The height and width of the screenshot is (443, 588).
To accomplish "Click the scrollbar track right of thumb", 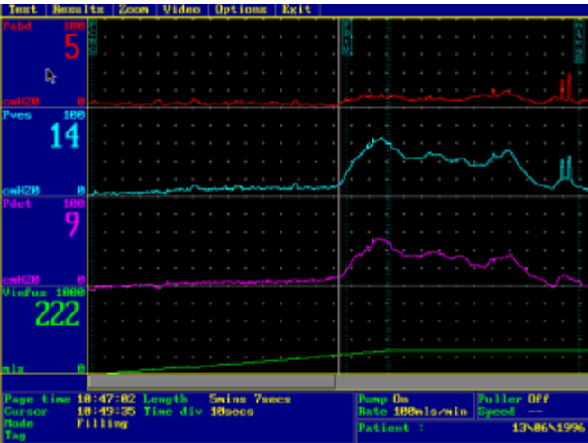I will pos(460,382).
